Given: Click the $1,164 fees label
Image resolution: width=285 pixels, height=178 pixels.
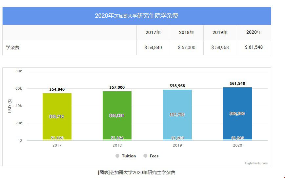Looking at the screenshot, I should tap(117, 138).
